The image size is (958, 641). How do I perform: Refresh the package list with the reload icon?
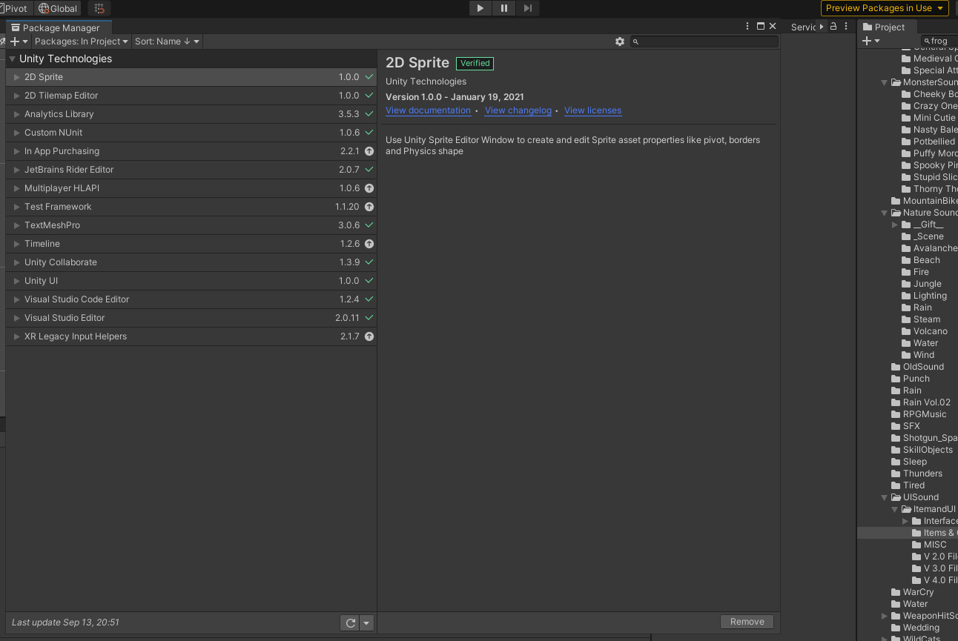pyautogui.click(x=350, y=623)
